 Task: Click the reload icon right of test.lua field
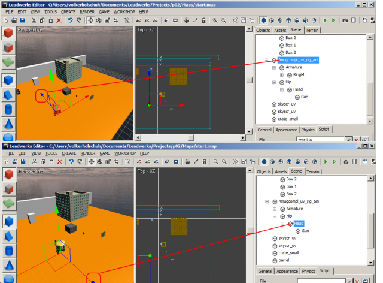[x=364, y=139]
